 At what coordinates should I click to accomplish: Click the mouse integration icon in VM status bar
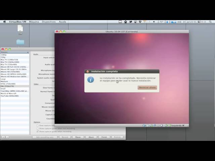tap(166, 125)
